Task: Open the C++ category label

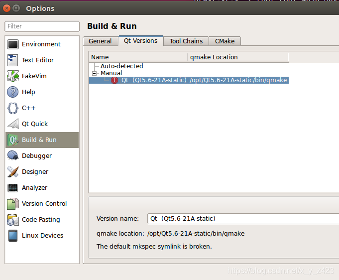Action: click(28, 108)
